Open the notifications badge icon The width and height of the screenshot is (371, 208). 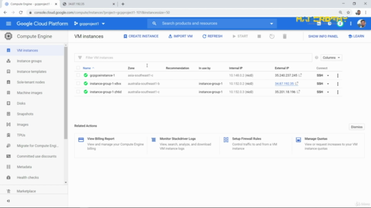[340, 24]
